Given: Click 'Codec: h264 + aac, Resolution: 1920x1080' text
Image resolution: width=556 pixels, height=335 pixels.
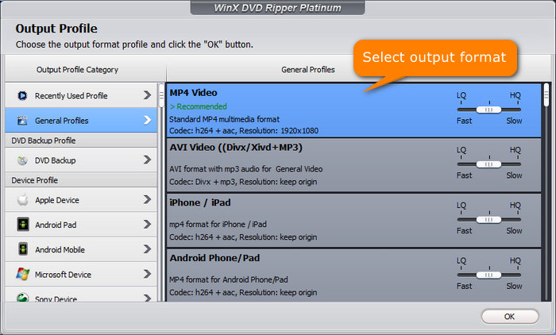Looking at the screenshot, I should [x=244, y=131].
